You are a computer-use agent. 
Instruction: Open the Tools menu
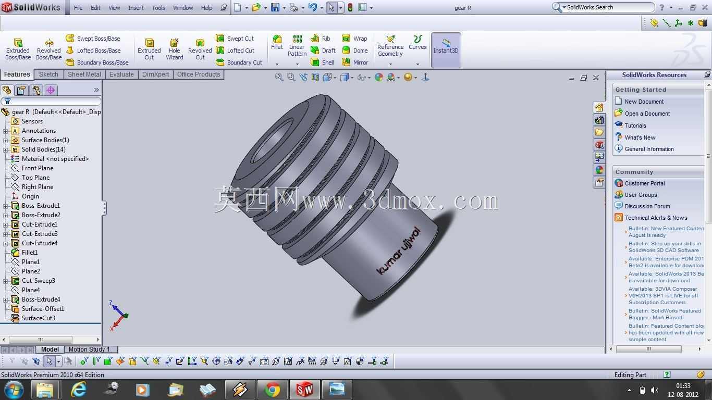tap(158, 8)
